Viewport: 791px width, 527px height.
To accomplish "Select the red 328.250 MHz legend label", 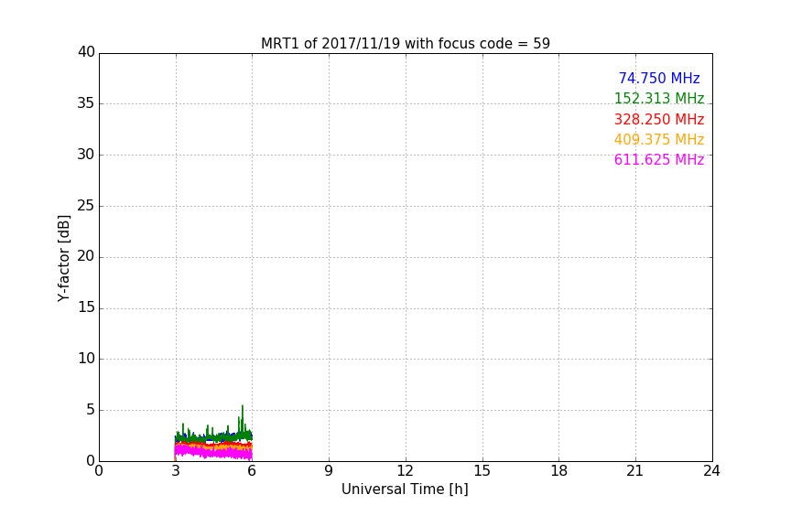I will tap(659, 119).
